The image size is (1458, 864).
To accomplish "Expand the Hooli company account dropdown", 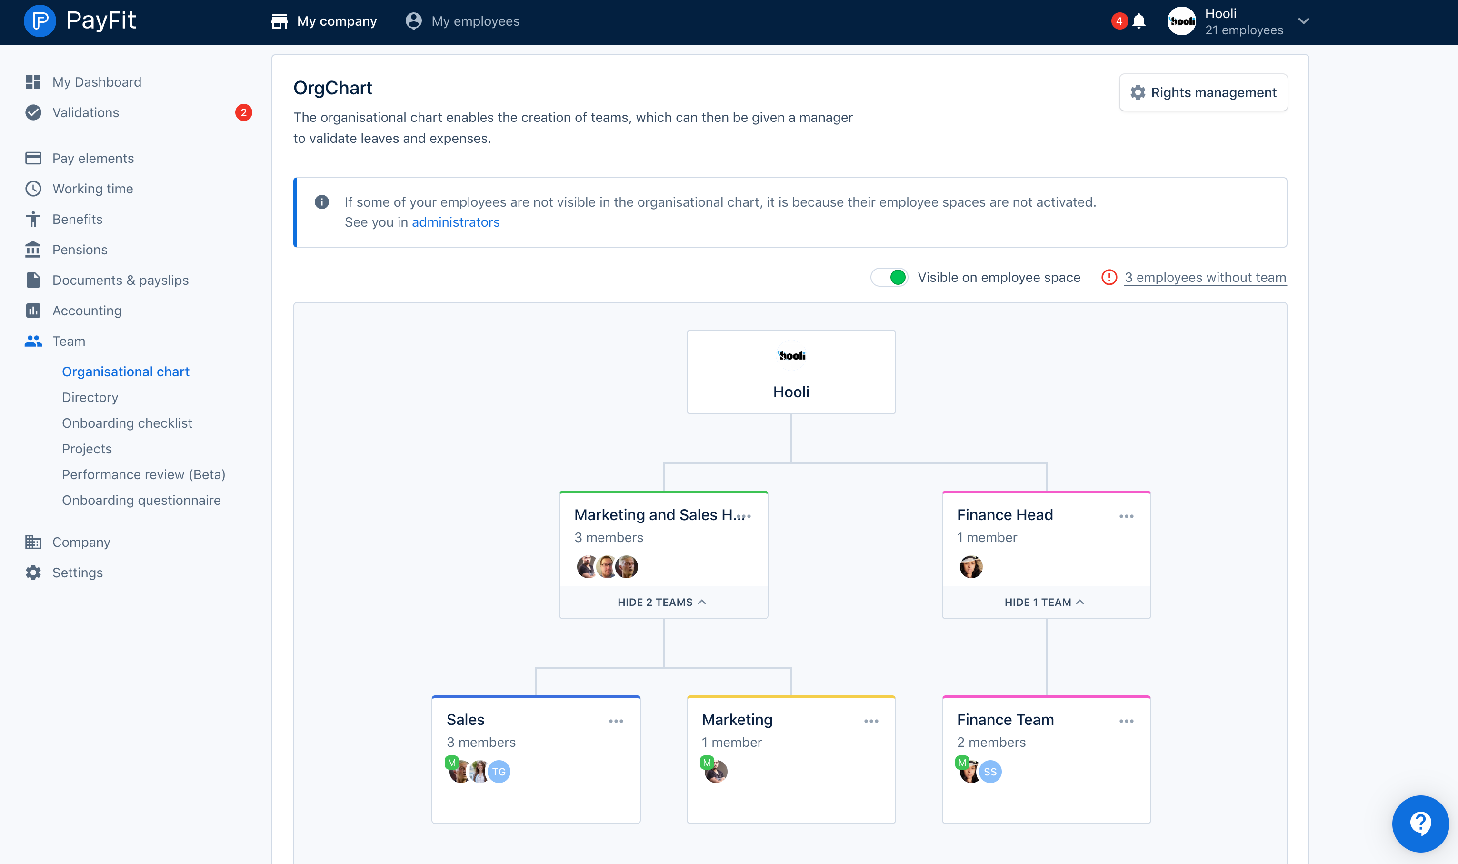I will [x=1303, y=21].
